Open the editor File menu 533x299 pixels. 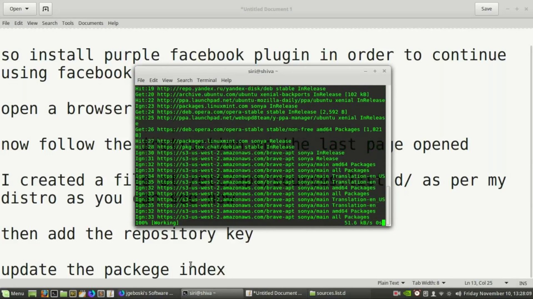click(x=6, y=23)
